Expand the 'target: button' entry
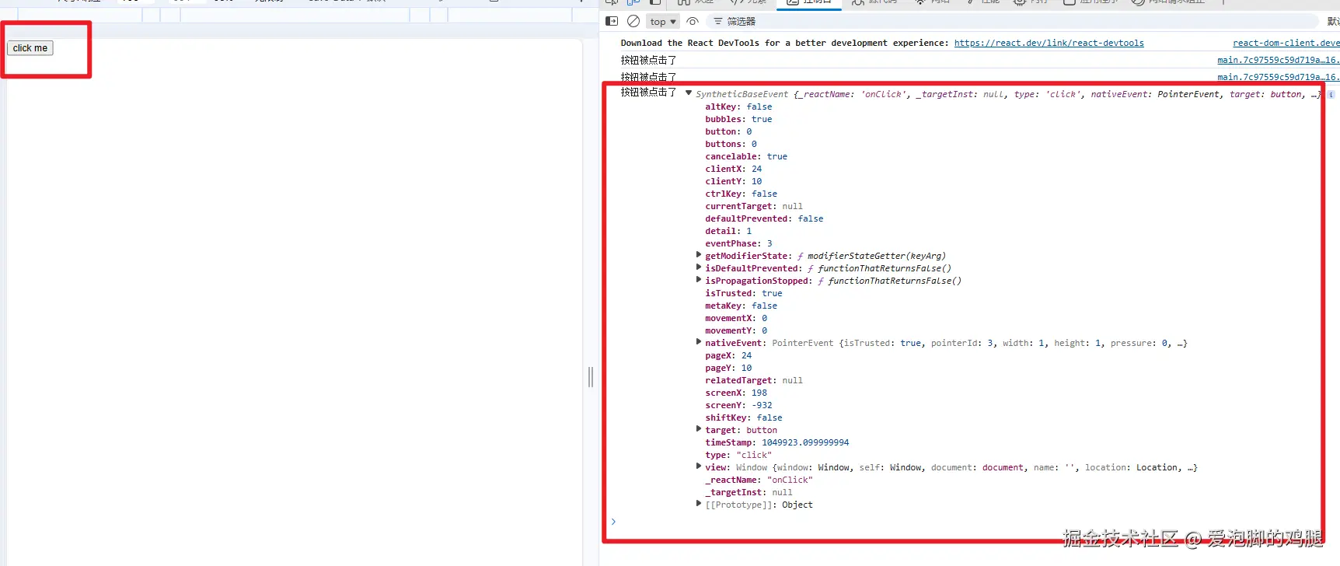1340x566 pixels. pyautogui.click(x=699, y=429)
